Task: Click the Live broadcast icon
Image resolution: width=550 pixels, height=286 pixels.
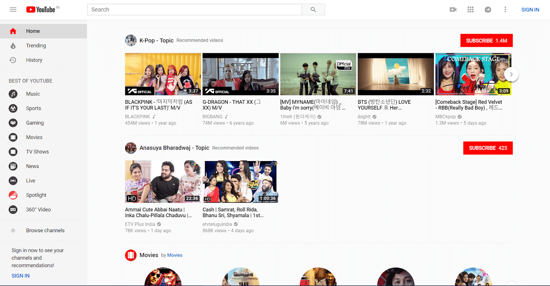Action: coord(13,180)
